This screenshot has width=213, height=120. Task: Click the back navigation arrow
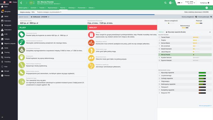pyautogui.click(x=21, y=3)
